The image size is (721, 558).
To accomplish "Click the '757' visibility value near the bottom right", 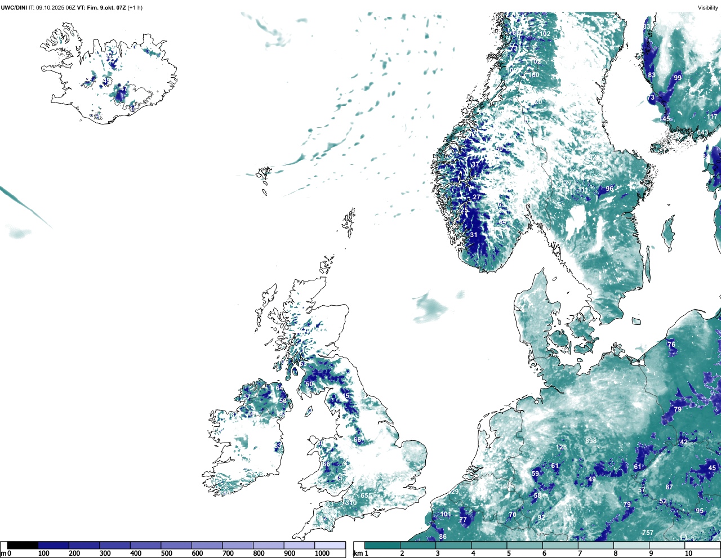I will click(x=648, y=533).
